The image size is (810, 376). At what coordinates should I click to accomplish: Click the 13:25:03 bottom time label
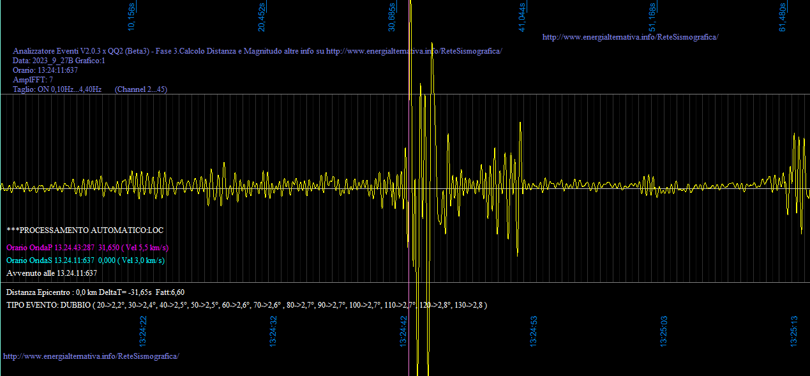(x=664, y=331)
